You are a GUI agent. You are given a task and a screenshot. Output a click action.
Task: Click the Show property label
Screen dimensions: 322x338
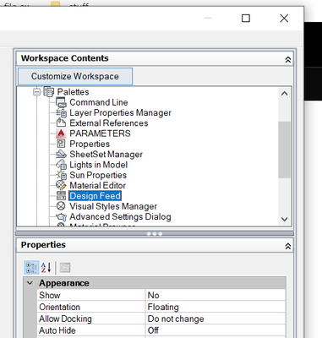pos(50,295)
